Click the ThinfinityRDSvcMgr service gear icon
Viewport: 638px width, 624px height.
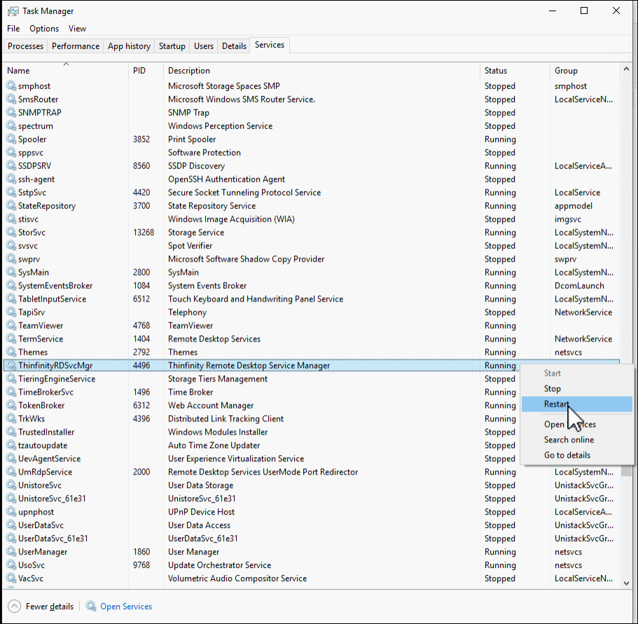11,365
